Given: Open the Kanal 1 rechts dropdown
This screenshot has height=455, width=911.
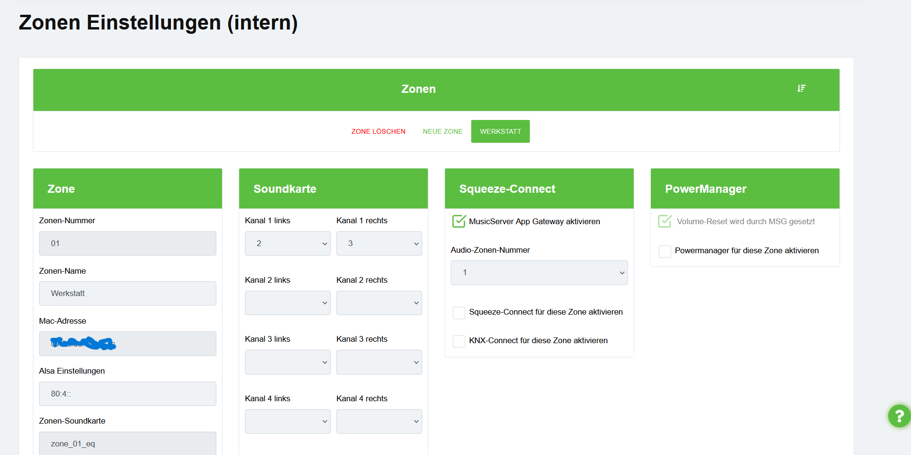Looking at the screenshot, I should [379, 244].
